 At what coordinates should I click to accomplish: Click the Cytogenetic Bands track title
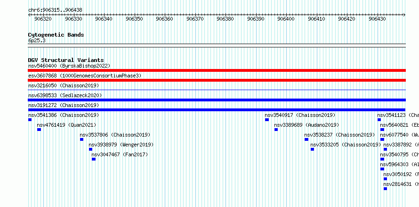pos(56,35)
